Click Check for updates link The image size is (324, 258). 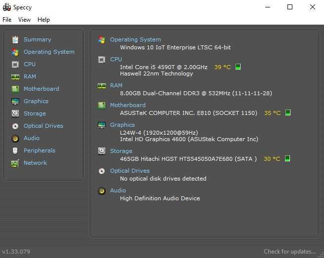click(x=289, y=252)
